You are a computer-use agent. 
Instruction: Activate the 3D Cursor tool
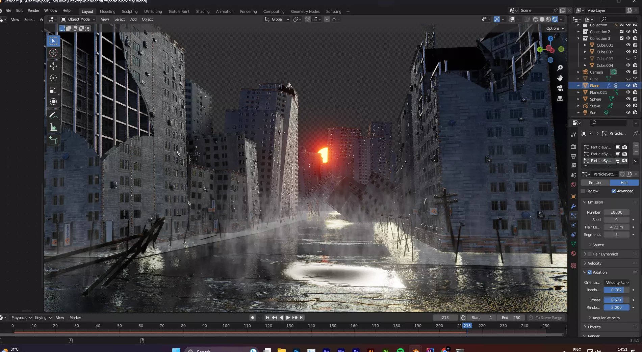point(53,53)
